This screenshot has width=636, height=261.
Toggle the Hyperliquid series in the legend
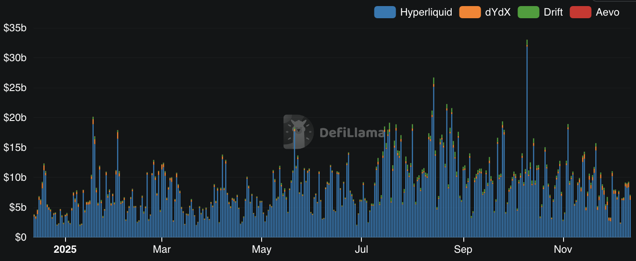[x=413, y=12]
